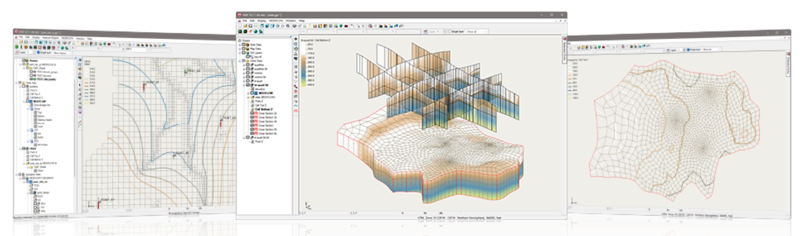Click the New project icon in center toolbar
Screen dimensions: 805x236
240,26
